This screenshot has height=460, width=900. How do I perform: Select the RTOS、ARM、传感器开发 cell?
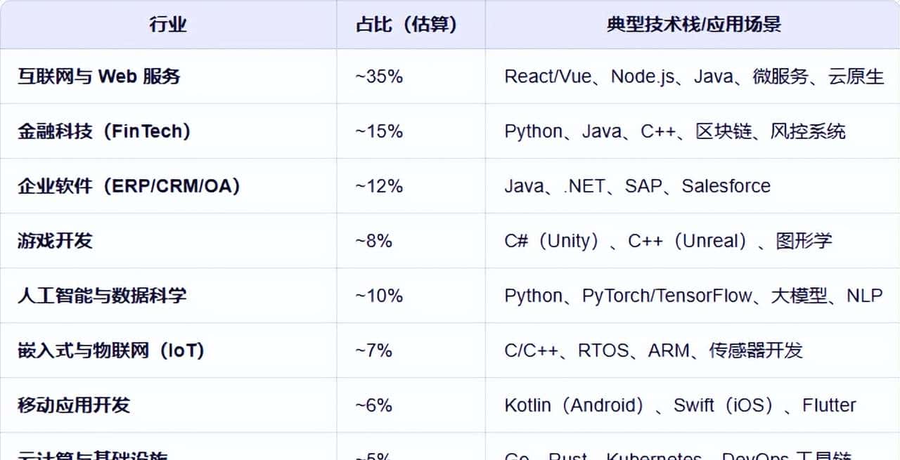[x=653, y=350]
